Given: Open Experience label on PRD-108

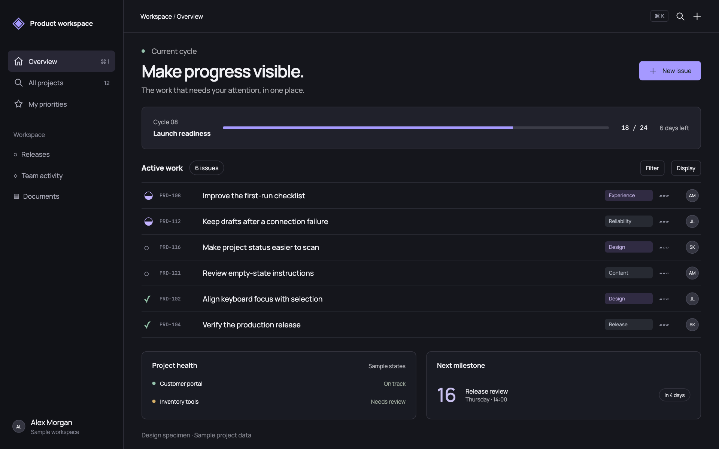Looking at the screenshot, I should tap(628, 195).
